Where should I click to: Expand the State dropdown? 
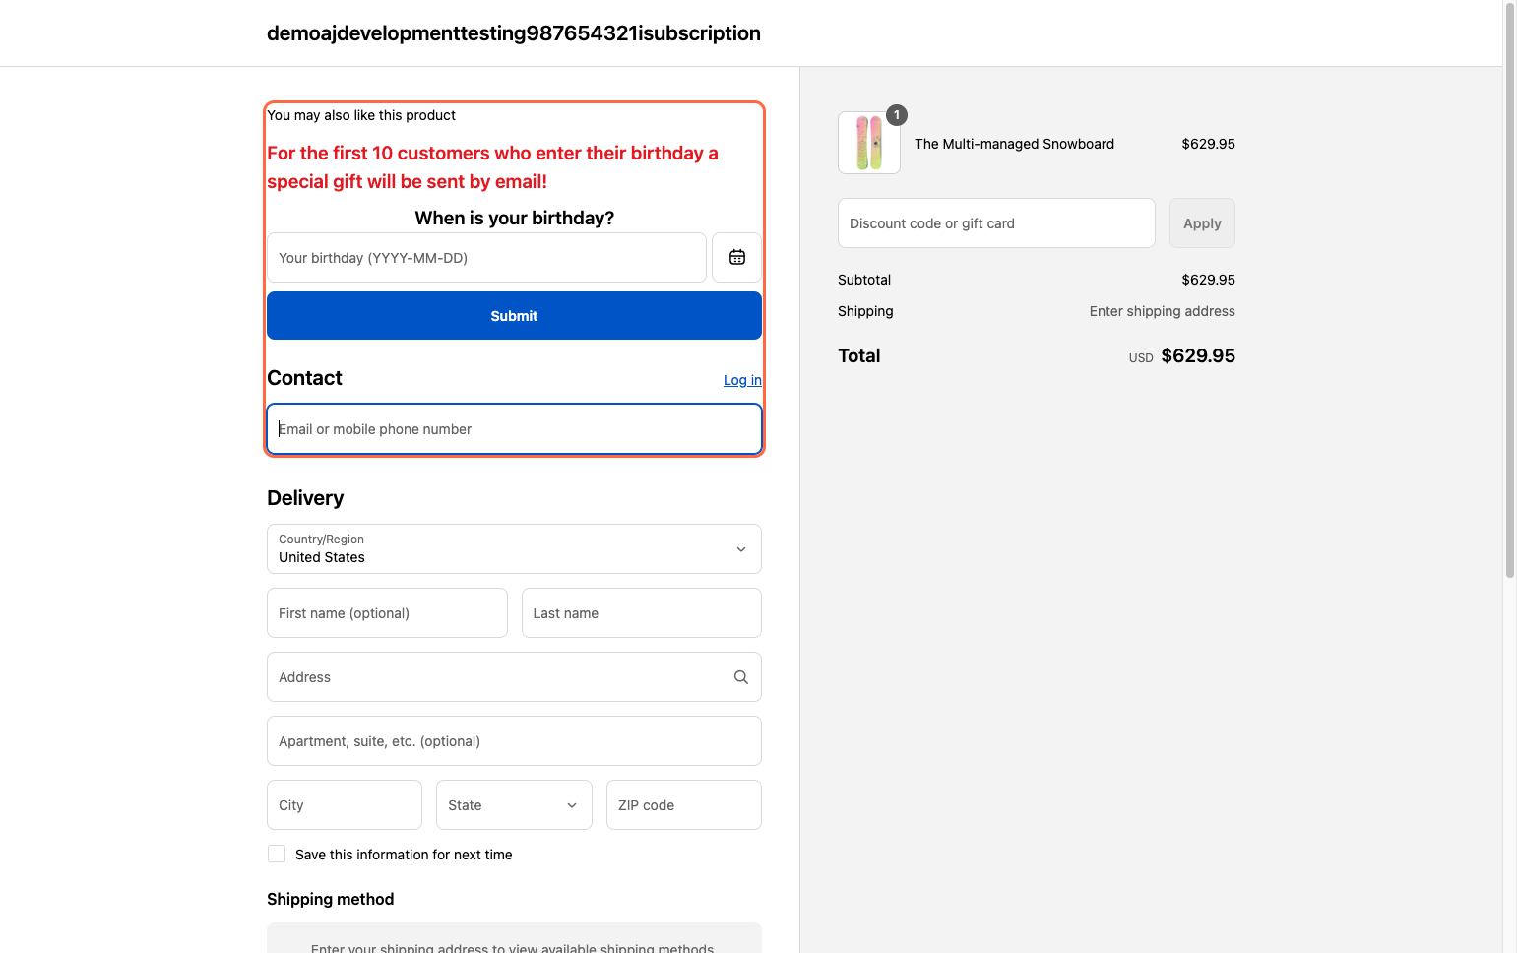tap(514, 805)
